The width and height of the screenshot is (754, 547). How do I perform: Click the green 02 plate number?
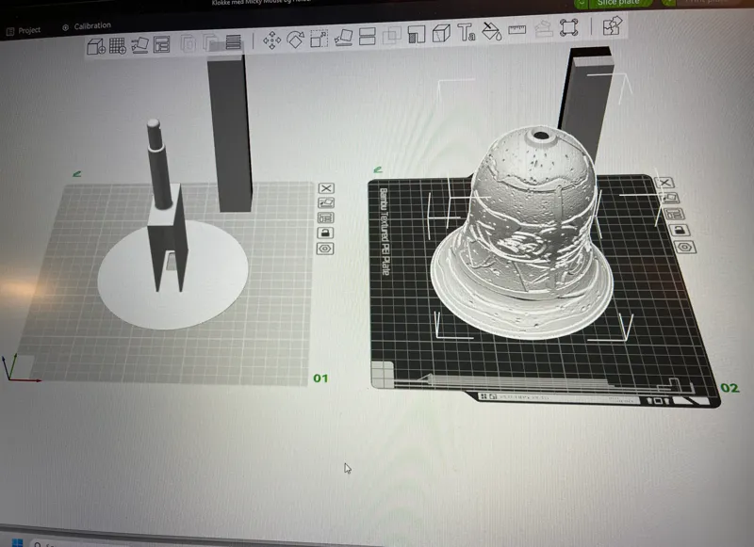(729, 388)
